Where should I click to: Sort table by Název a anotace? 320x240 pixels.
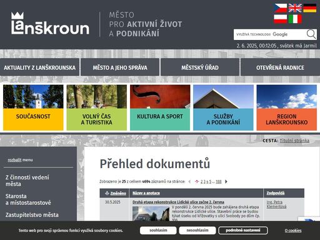pyautogui.click(x=146, y=193)
